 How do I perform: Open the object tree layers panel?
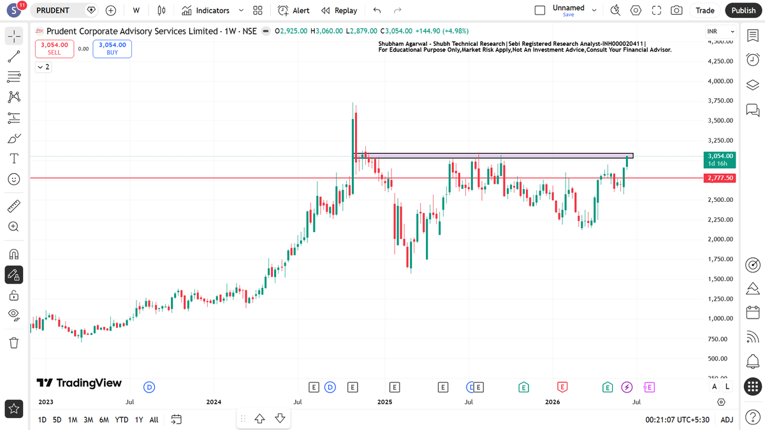[x=752, y=85]
